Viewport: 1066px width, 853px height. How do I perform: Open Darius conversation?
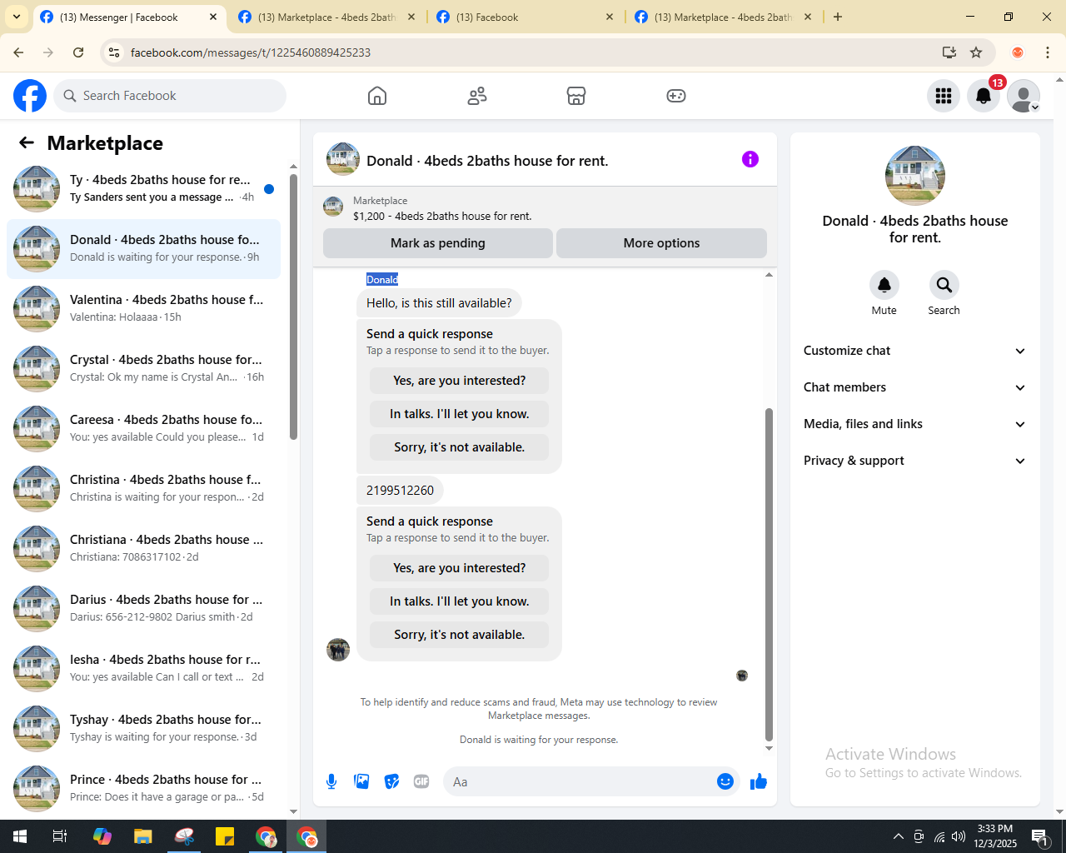click(x=143, y=608)
